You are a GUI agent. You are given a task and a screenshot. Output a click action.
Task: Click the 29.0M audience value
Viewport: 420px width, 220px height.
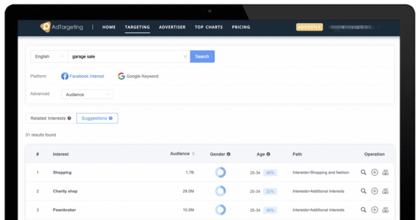189,191
